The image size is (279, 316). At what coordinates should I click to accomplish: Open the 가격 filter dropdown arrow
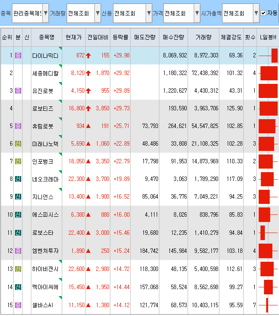[197, 13]
